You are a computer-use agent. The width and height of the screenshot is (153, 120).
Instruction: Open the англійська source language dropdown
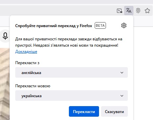[x=72, y=72]
